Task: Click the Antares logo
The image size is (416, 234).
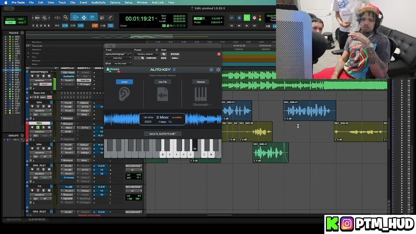Action: (113, 69)
